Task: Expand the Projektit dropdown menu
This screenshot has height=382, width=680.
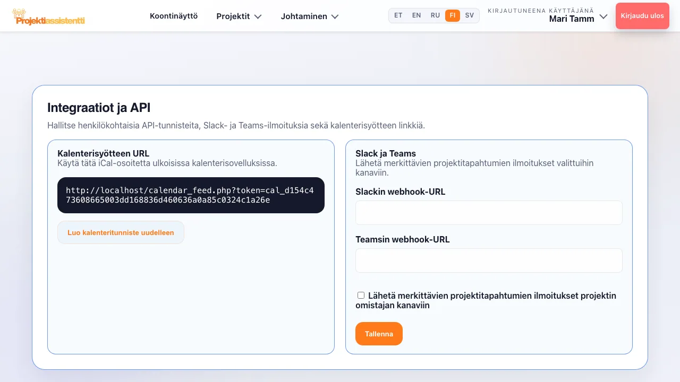Action: [x=239, y=16]
